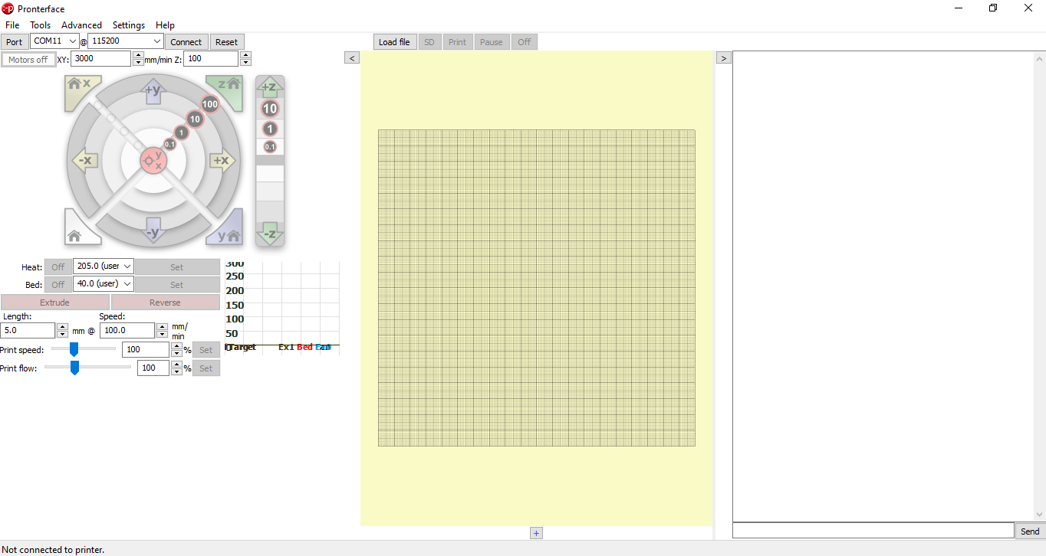Choose the 10 mm Z step
The width and height of the screenshot is (1046, 556).
(x=270, y=109)
